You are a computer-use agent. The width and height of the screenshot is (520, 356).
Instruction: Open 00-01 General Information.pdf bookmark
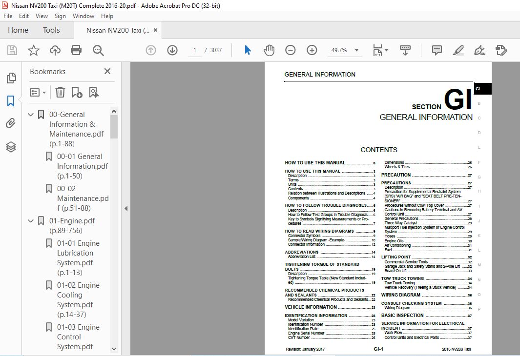[82, 166]
